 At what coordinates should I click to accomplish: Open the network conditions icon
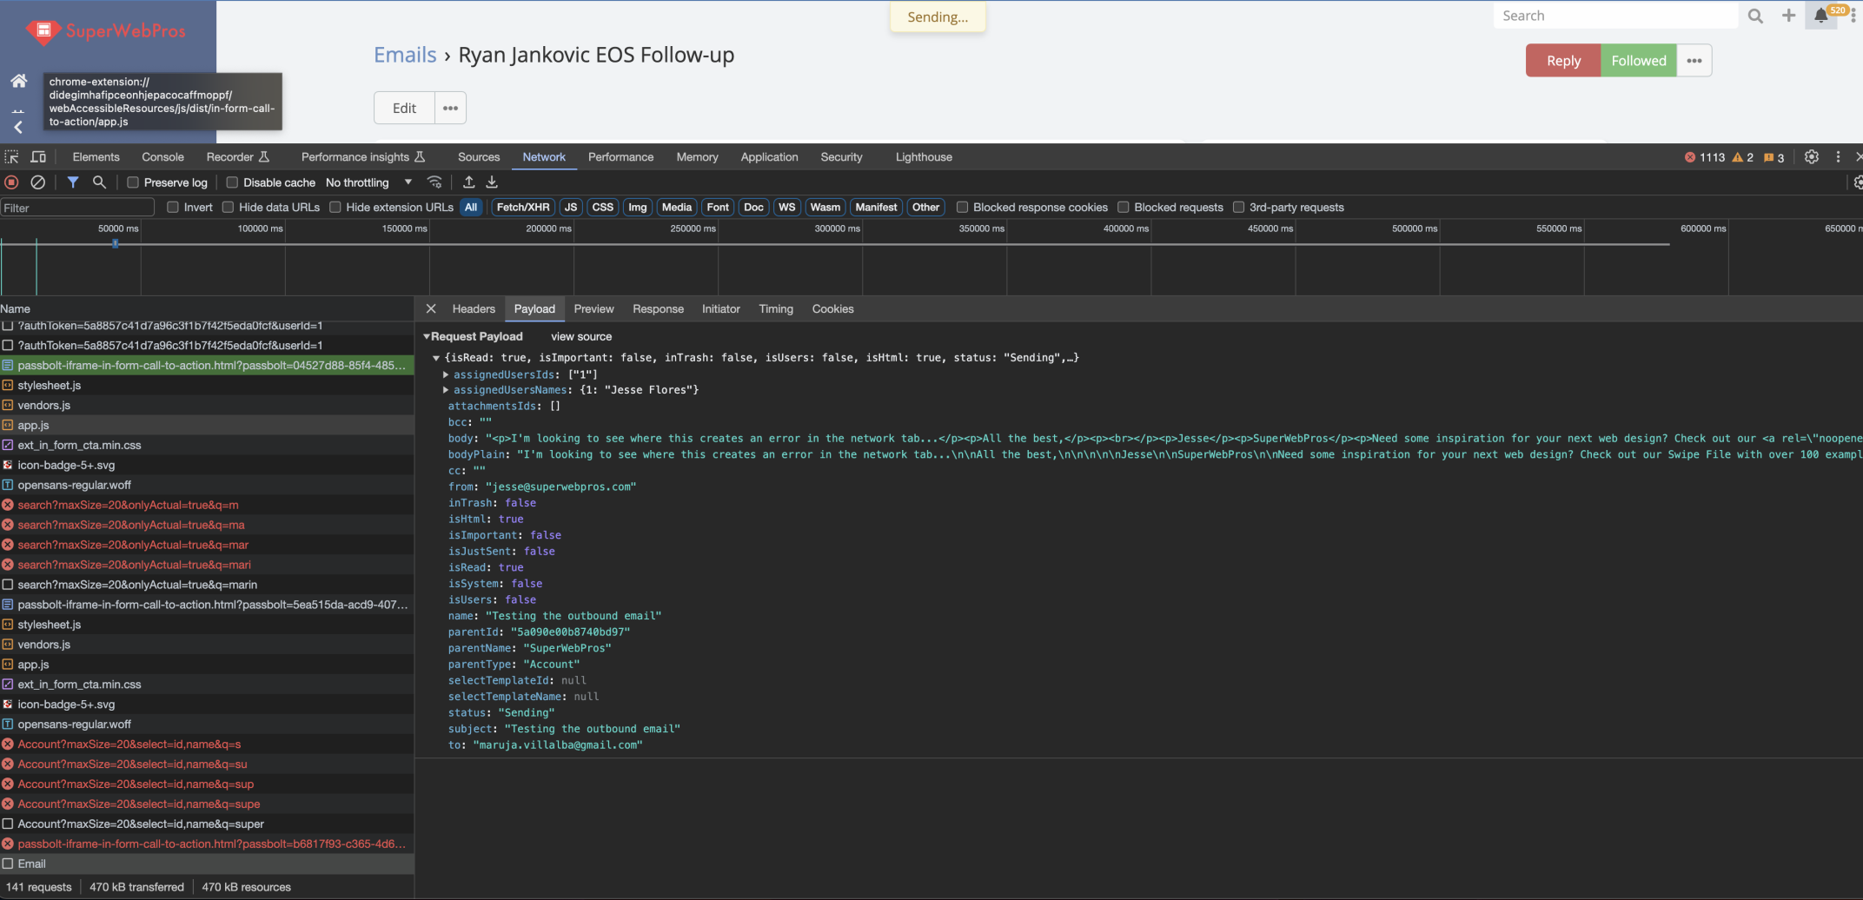[x=434, y=182]
